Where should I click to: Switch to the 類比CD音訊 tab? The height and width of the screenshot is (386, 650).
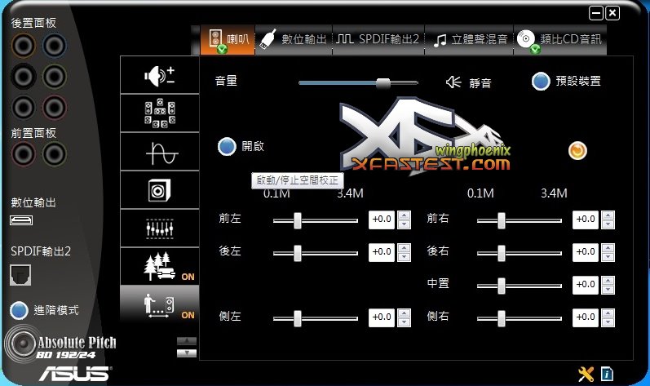560,40
